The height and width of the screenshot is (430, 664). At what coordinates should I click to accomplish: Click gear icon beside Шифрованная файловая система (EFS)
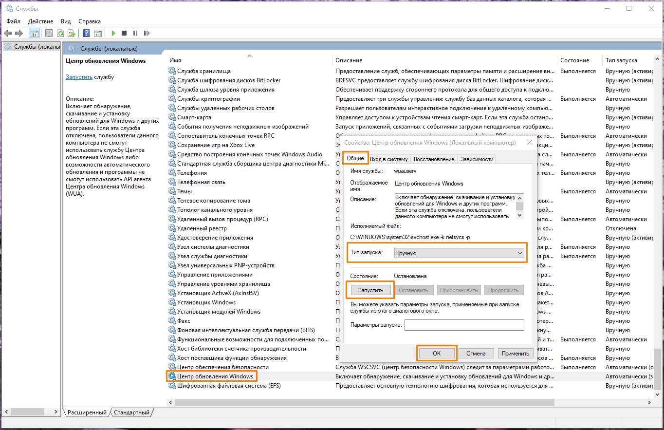pyautogui.click(x=172, y=386)
